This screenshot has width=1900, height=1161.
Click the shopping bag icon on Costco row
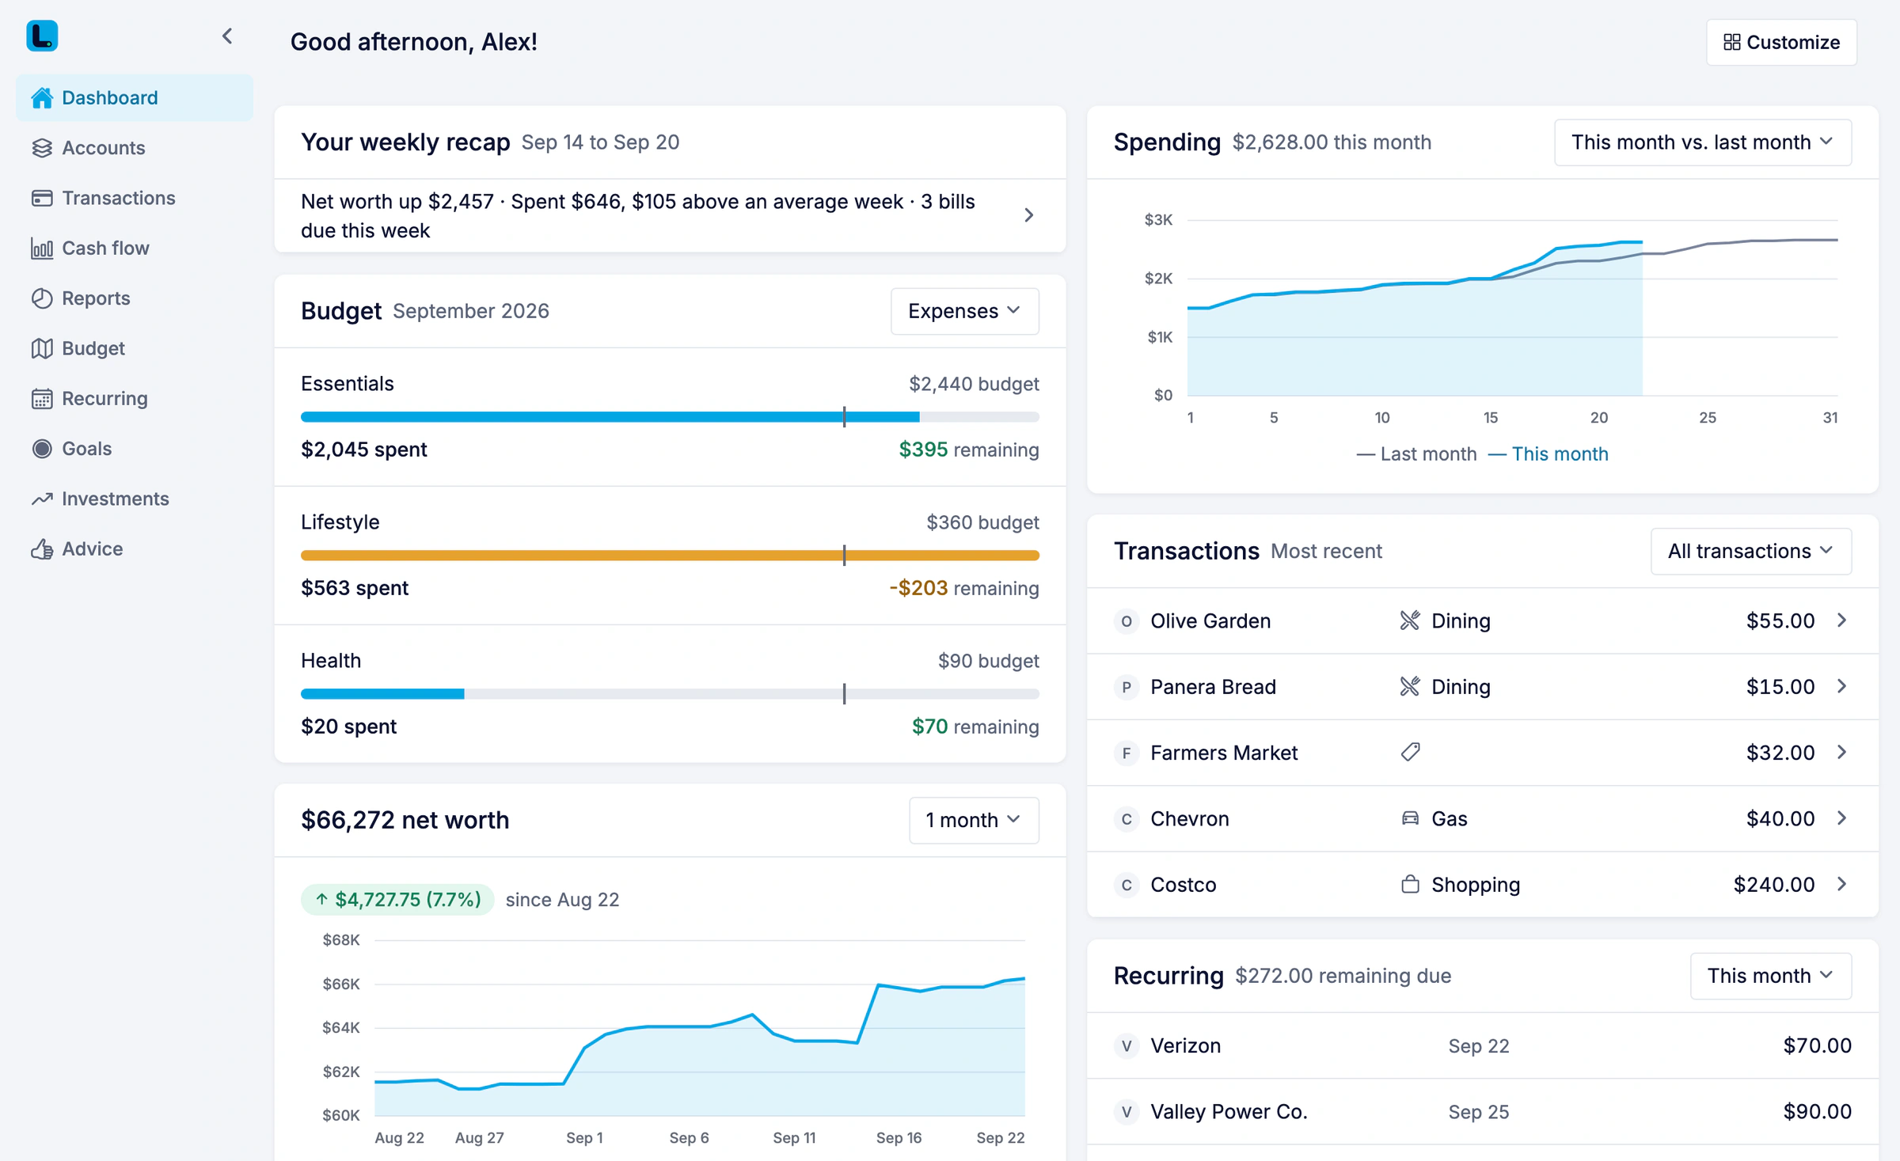point(1410,884)
